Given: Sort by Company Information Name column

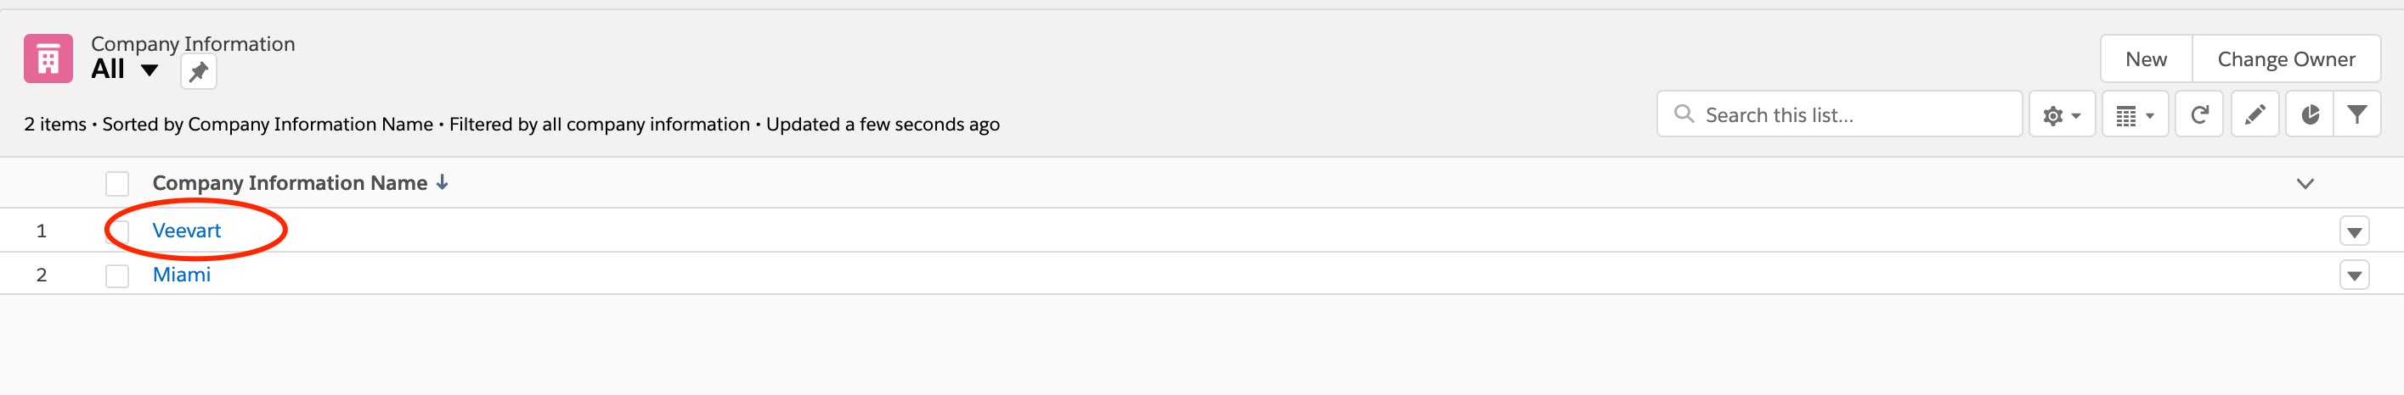Looking at the screenshot, I should pyautogui.click(x=290, y=184).
